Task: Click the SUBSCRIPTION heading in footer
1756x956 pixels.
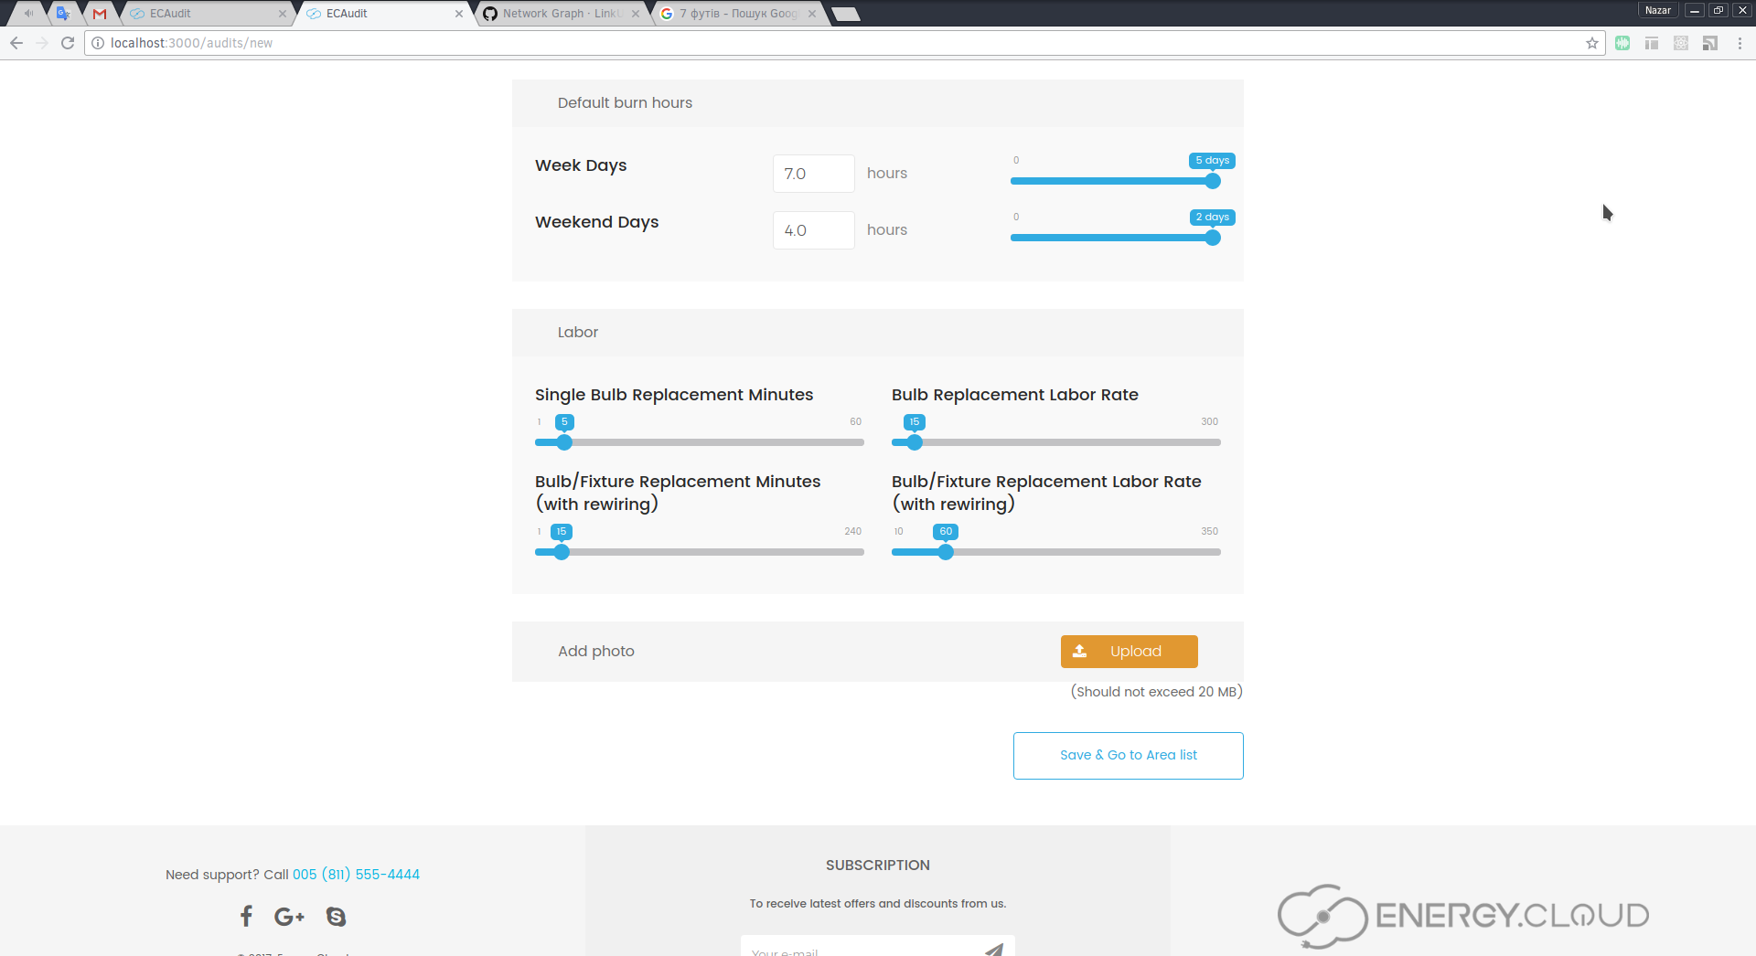Action: [878, 866]
